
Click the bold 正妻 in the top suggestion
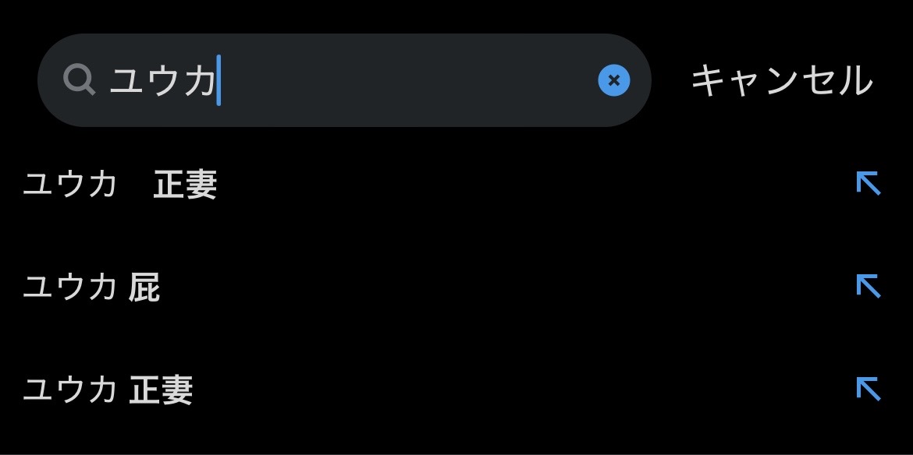click(x=185, y=185)
